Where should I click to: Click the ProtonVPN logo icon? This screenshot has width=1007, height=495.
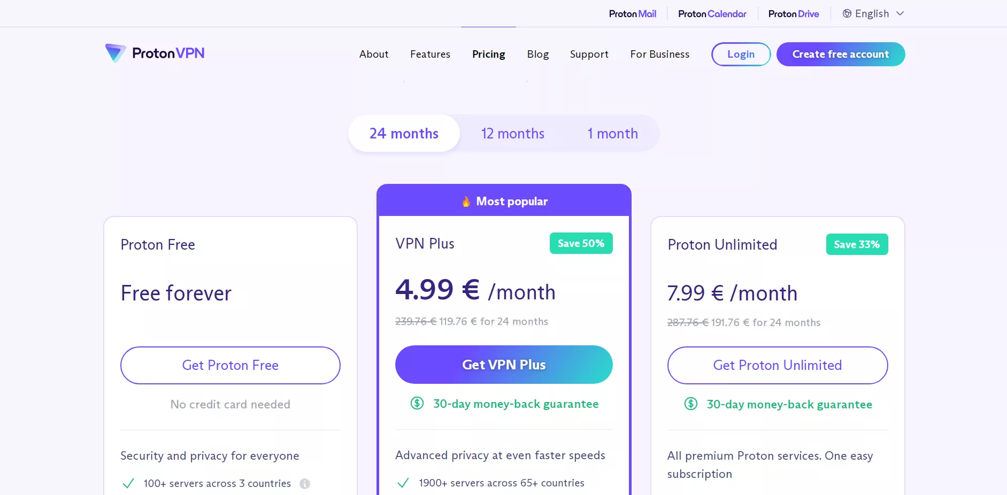point(115,53)
